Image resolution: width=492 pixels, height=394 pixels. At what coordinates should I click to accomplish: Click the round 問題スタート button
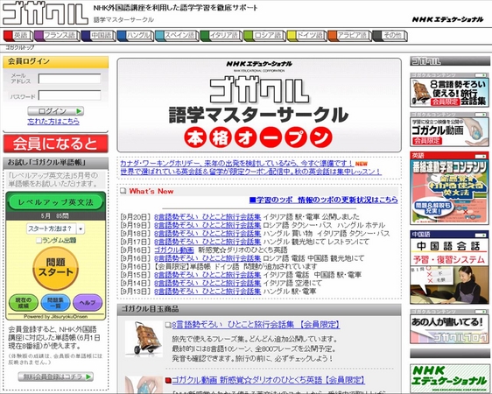55,268
